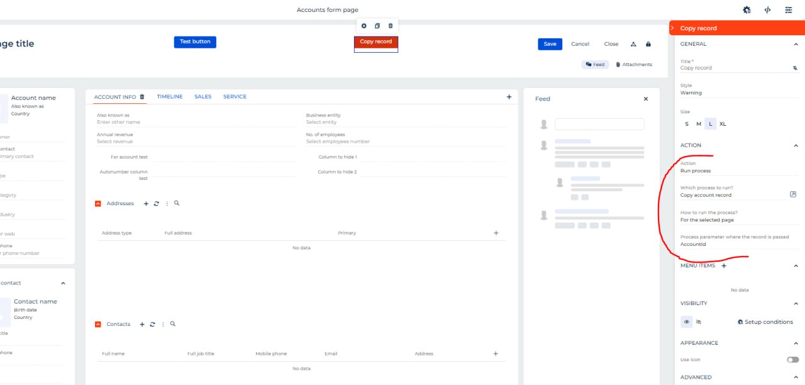Search within the Addresses list
The image size is (805, 385).
tap(177, 203)
